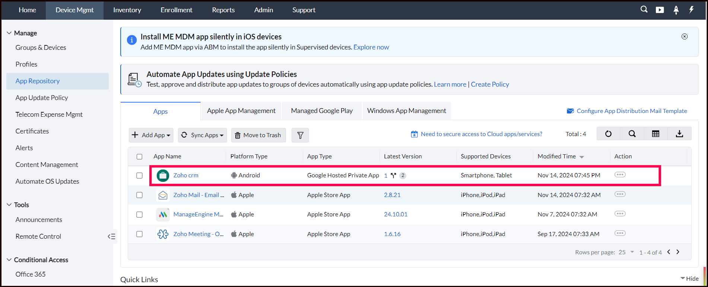Viewport: 708px width, 287px height.
Task: Open the rows per page dropdown
Action: coord(626,252)
